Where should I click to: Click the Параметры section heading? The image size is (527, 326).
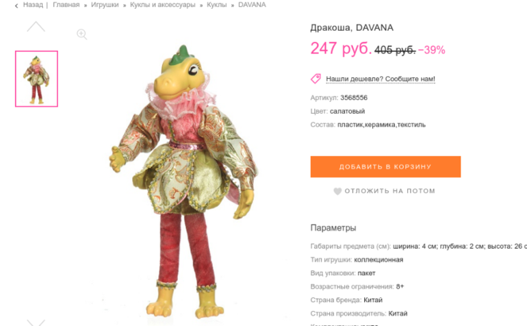[x=333, y=228]
